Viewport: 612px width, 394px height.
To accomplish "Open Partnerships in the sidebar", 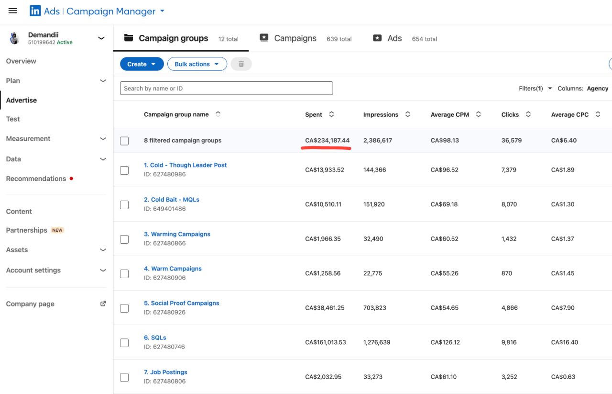I will 26,230.
